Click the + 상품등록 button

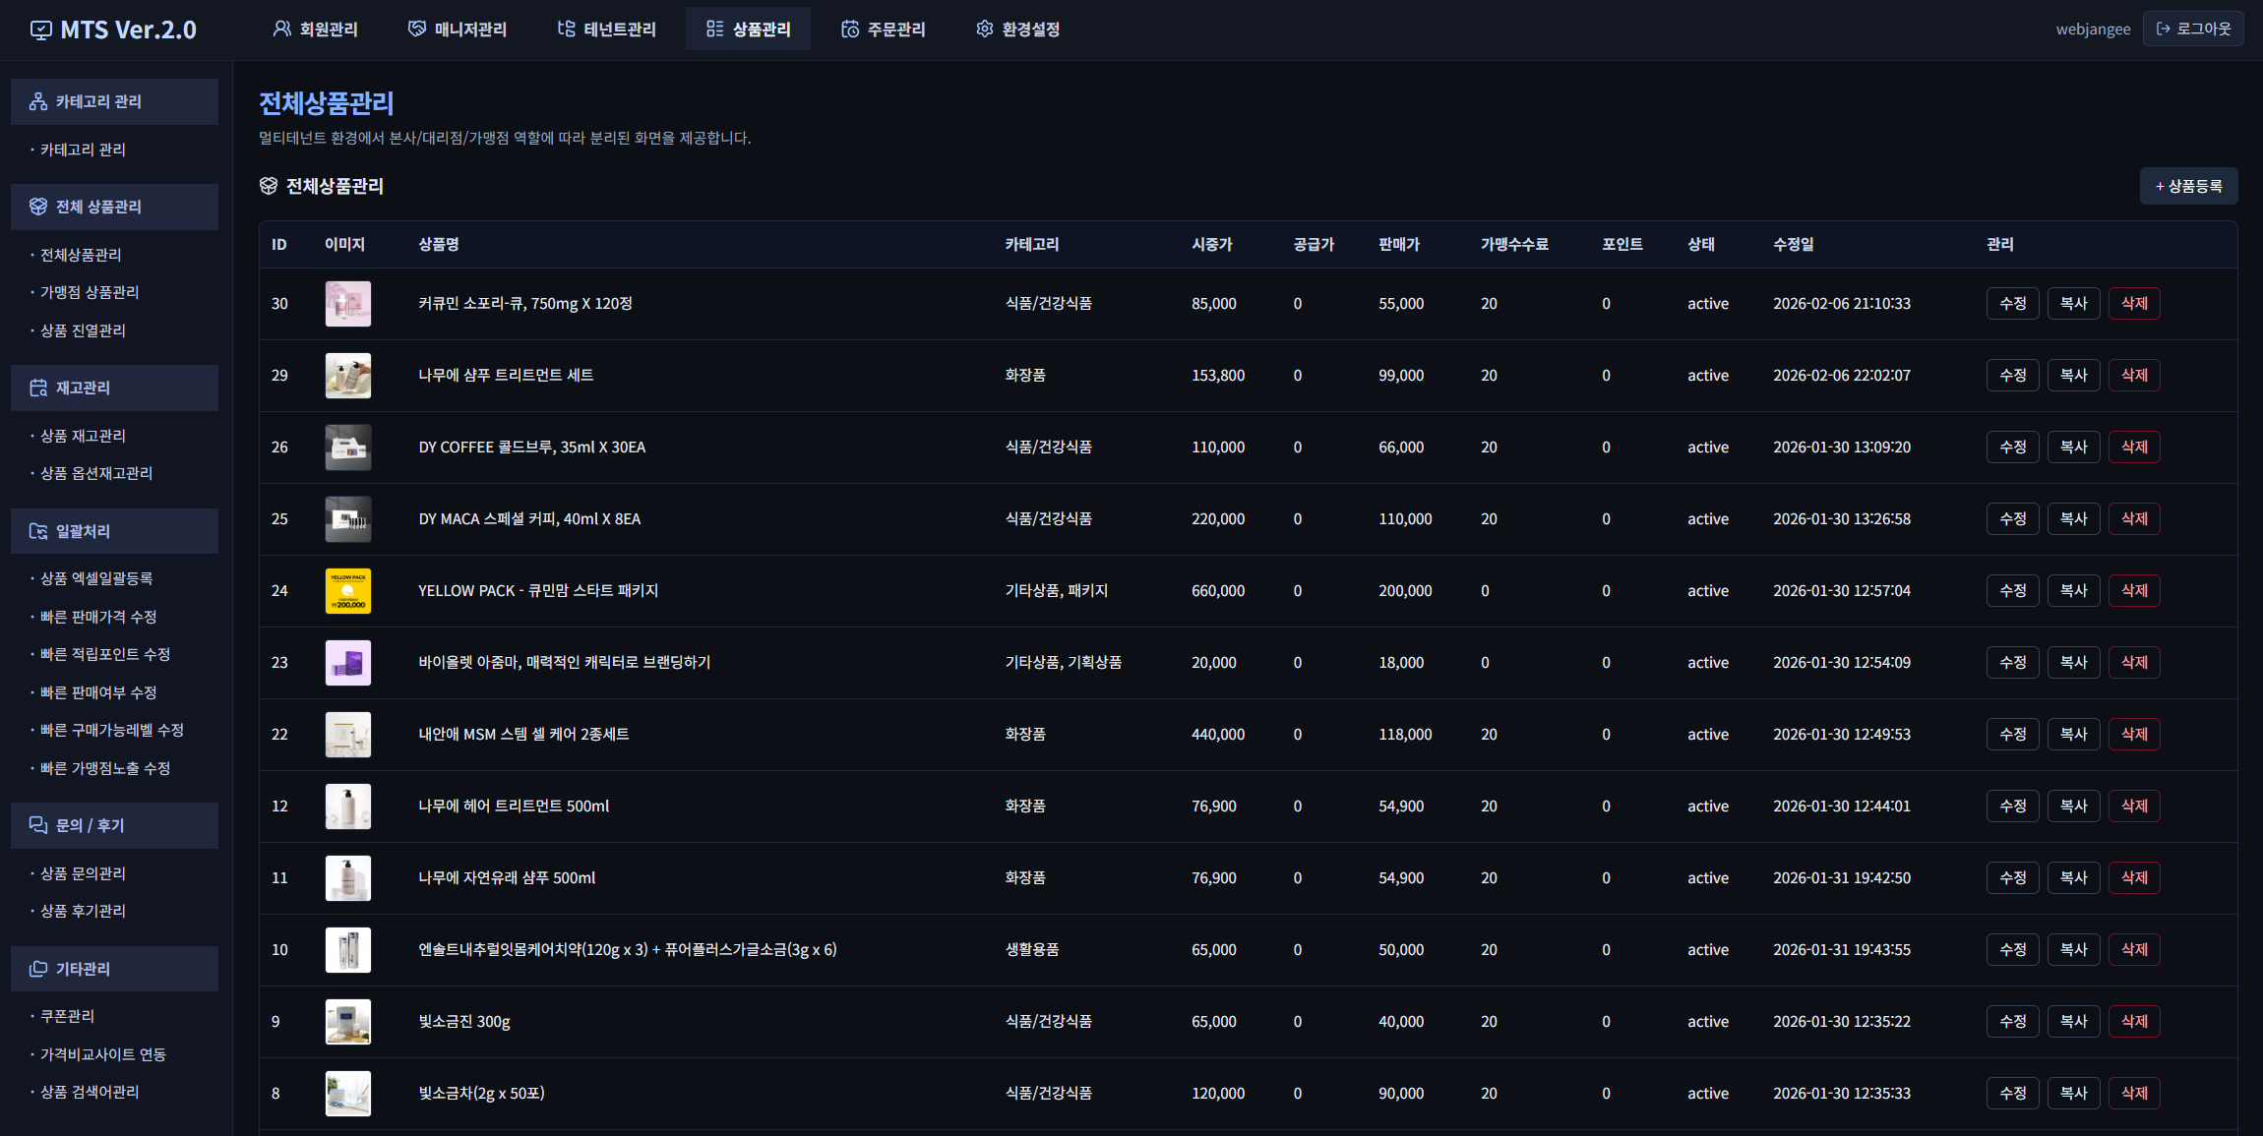coord(2188,186)
